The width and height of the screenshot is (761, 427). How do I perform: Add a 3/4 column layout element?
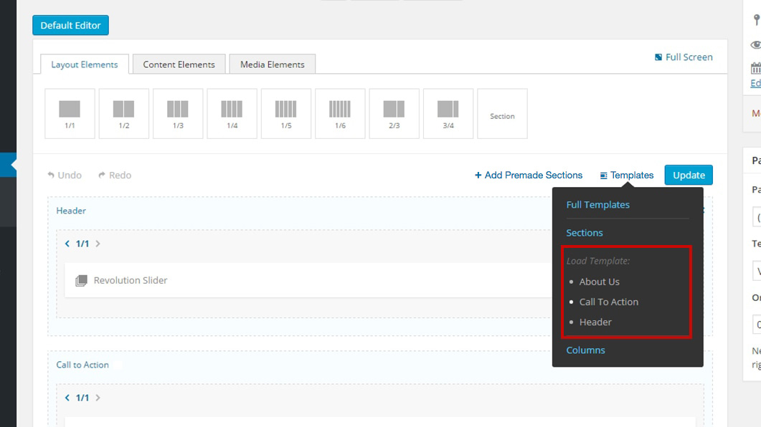coord(448,114)
